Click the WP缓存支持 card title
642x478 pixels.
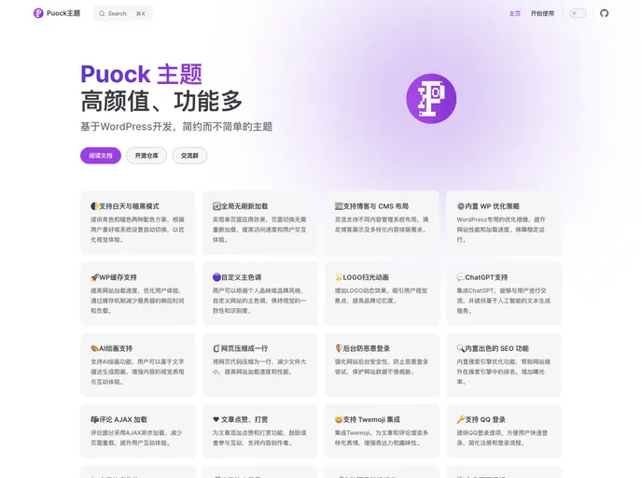click(118, 277)
